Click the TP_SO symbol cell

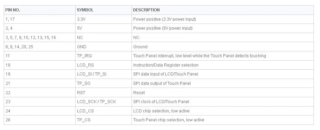click(x=104, y=83)
